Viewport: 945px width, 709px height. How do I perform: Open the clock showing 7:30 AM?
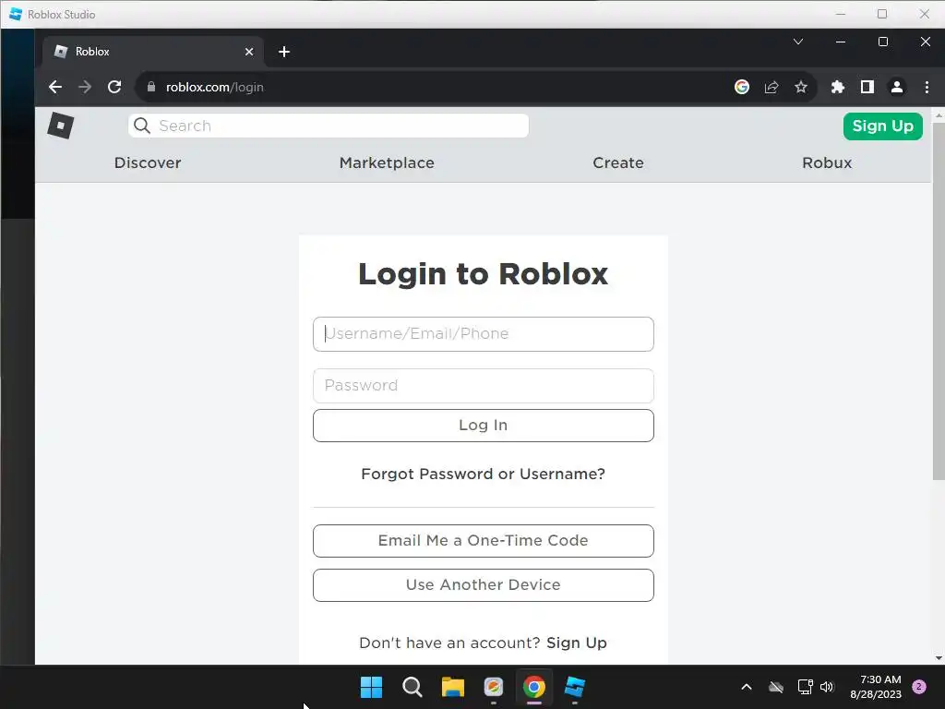coord(875,687)
